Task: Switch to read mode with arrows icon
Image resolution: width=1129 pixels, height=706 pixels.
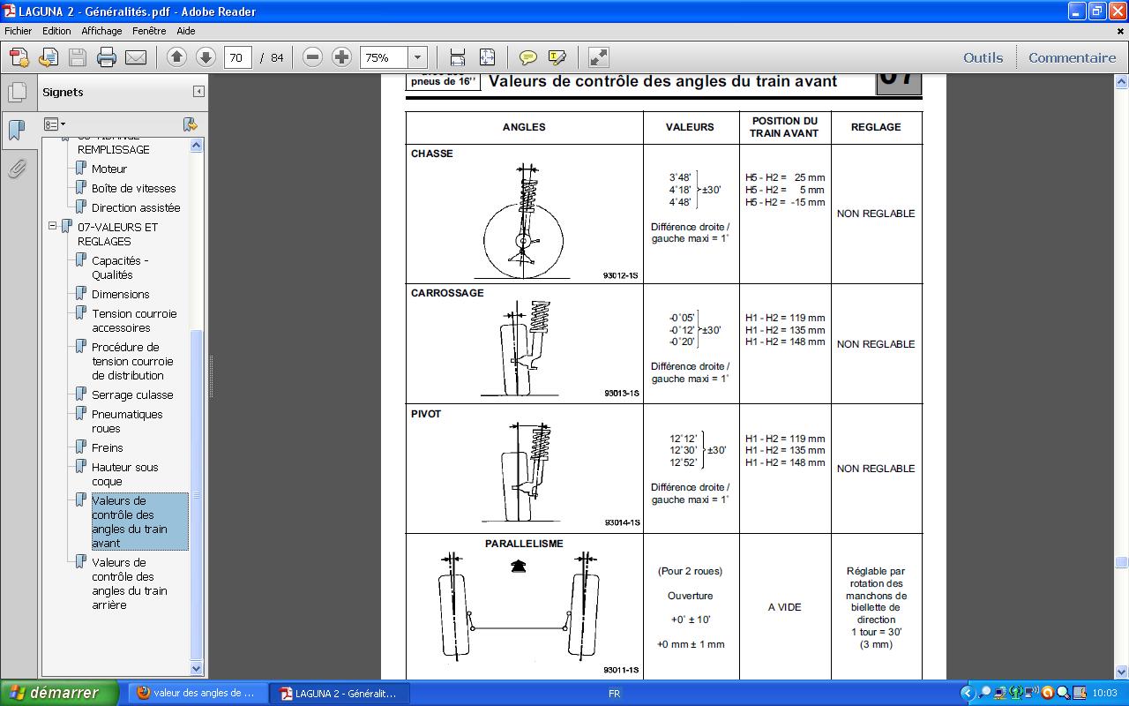Action: (598, 57)
